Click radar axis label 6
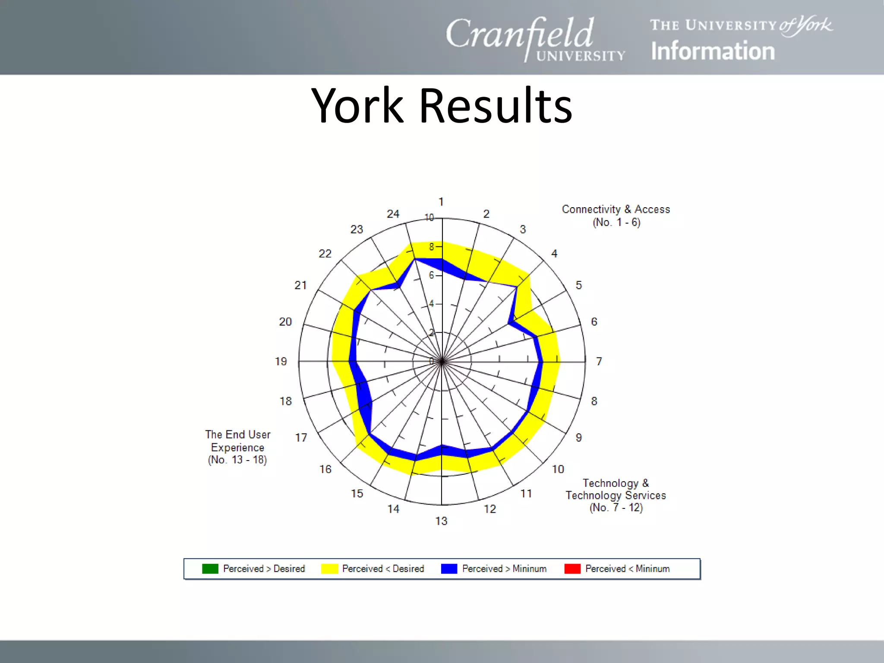884x663 pixels. click(x=594, y=322)
